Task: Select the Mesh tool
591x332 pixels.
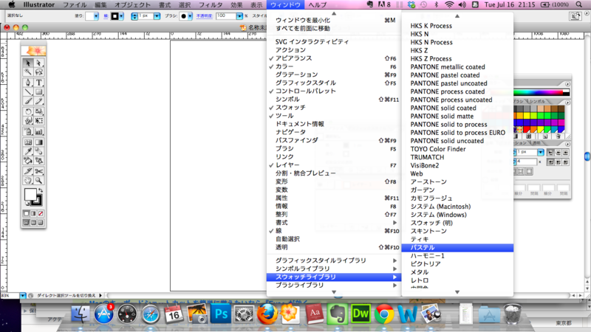Action: point(28,142)
